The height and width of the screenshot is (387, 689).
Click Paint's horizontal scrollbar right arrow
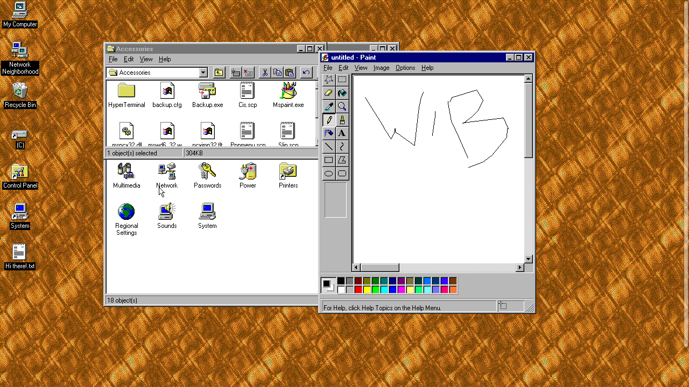(520, 268)
